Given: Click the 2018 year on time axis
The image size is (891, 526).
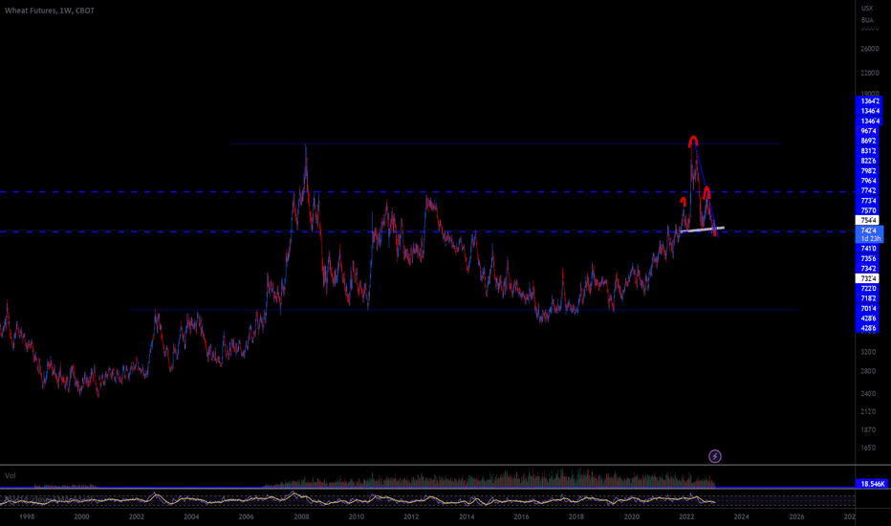Looking at the screenshot, I should (576, 516).
